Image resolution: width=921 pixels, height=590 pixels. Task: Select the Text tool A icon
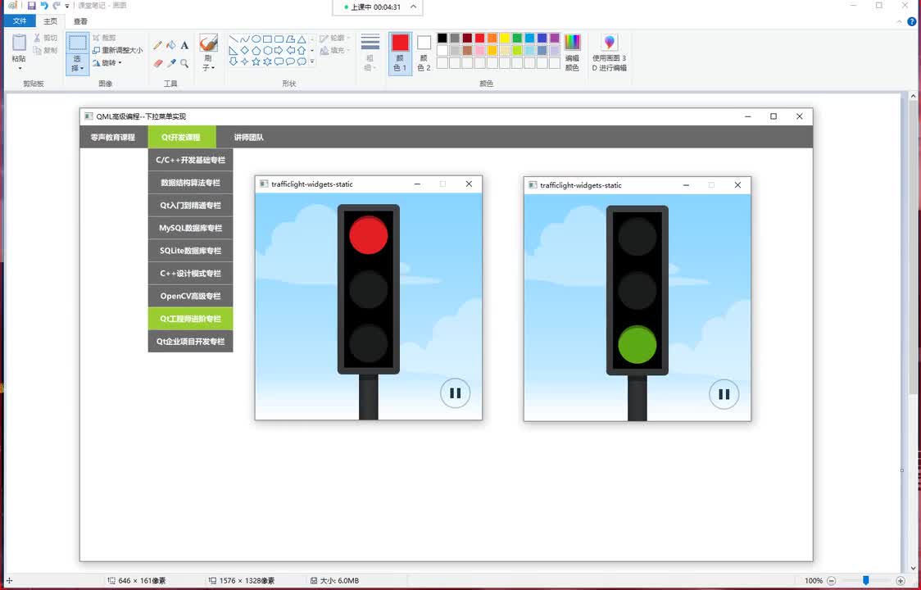click(x=184, y=45)
